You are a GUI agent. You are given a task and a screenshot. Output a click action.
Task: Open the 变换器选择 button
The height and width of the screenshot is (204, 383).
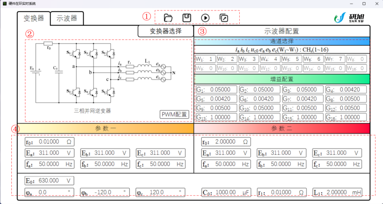coord(166,31)
